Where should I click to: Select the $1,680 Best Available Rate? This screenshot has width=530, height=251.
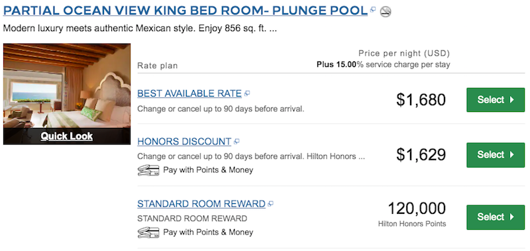tap(496, 100)
